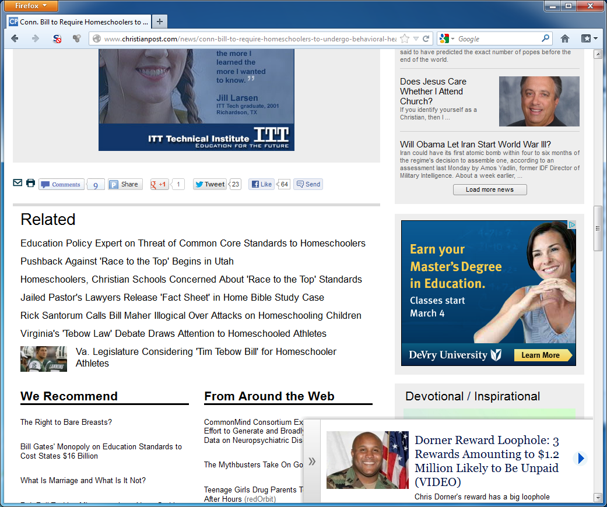The height and width of the screenshot is (507, 607).
Task: Collapse the Dorner story popup with double chevron
Action: click(312, 462)
